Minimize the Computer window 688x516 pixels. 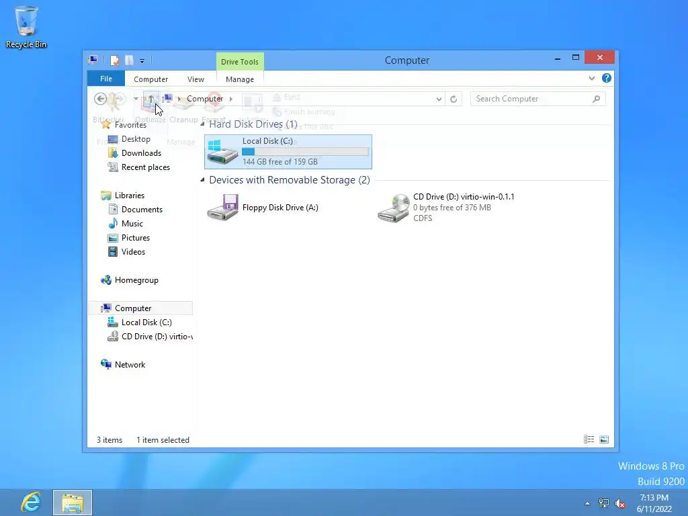557,58
